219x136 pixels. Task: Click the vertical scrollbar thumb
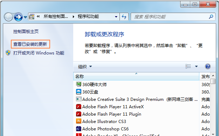click(213, 82)
